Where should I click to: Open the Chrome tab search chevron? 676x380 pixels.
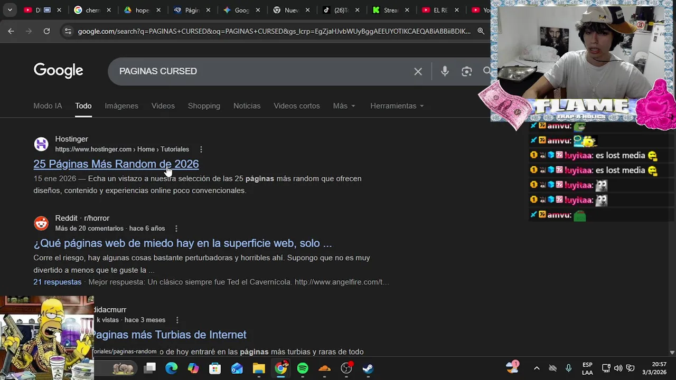tap(10, 10)
